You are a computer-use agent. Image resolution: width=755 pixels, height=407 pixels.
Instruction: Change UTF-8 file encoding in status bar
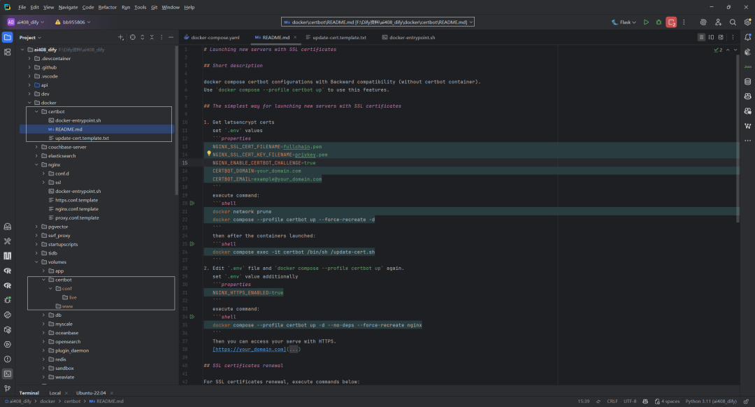[x=630, y=401]
